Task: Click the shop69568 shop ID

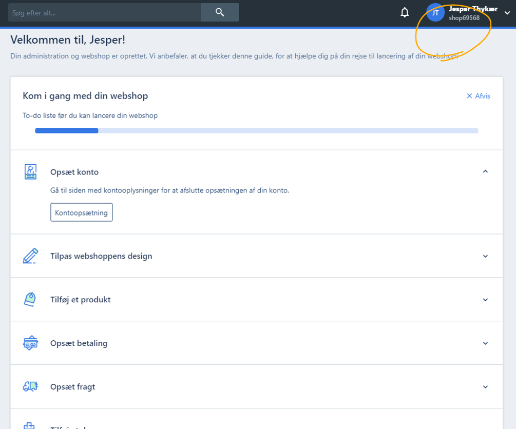Action: click(x=464, y=18)
